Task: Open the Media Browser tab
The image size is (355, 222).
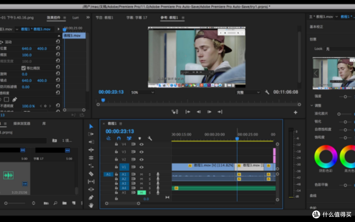Action: (x=22, y=123)
